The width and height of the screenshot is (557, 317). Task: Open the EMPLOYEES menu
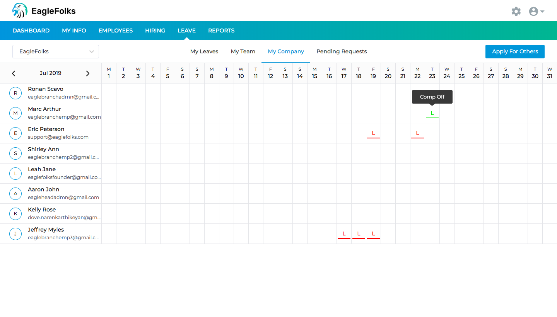116,31
